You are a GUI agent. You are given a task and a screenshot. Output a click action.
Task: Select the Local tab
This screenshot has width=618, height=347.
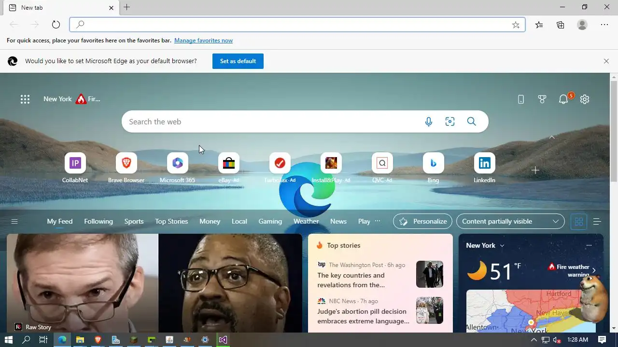tap(239, 221)
